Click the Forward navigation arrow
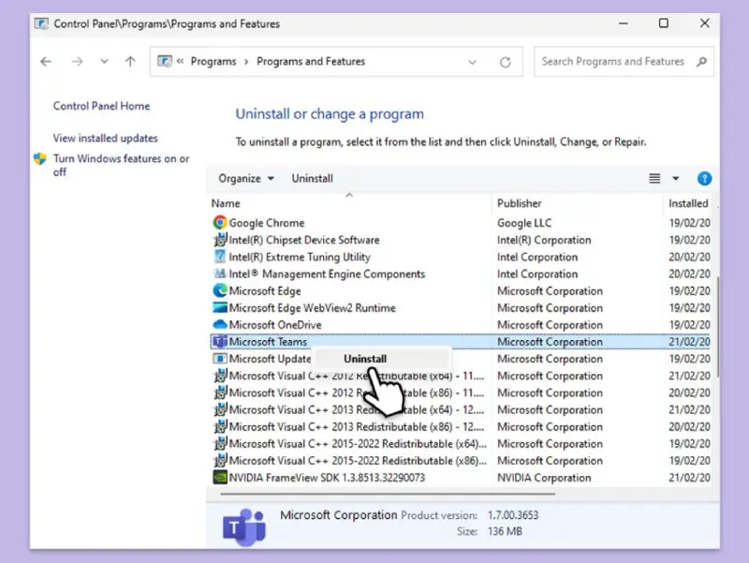Screen dimensions: 749x563 click(x=77, y=62)
